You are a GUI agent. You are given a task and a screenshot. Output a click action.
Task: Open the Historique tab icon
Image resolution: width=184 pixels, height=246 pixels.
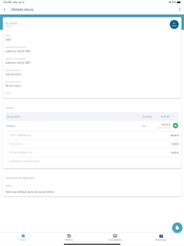tap(161, 236)
